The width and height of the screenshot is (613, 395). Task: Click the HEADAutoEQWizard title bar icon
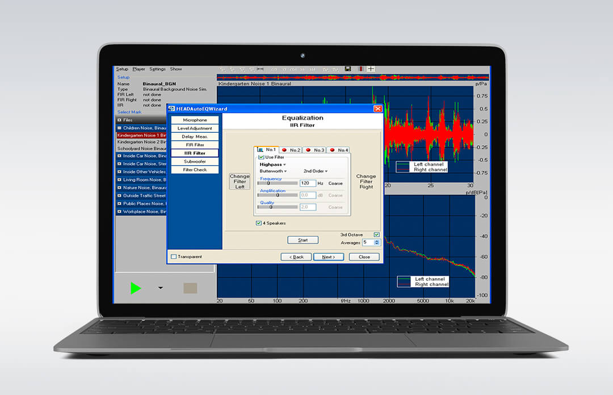pyautogui.click(x=171, y=108)
